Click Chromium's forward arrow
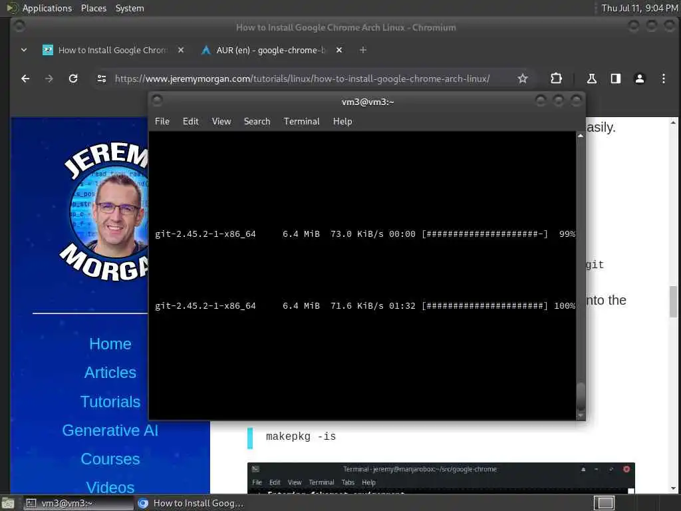Image resolution: width=681 pixels, height=511 pixels. 49,79
